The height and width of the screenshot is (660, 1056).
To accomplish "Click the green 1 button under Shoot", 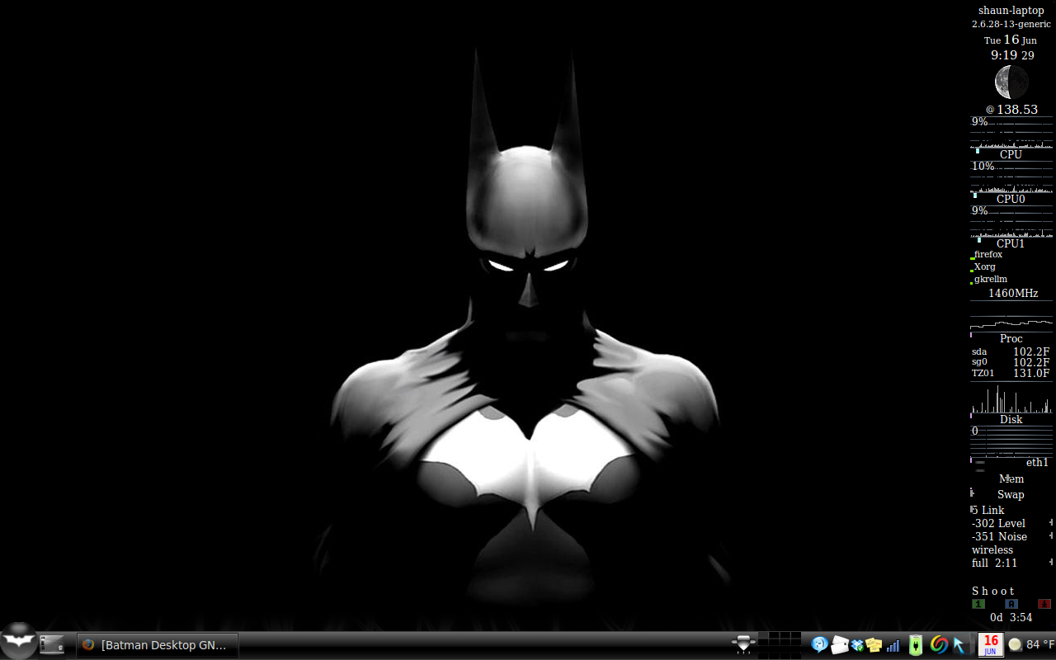I will [x=978, y=604].
